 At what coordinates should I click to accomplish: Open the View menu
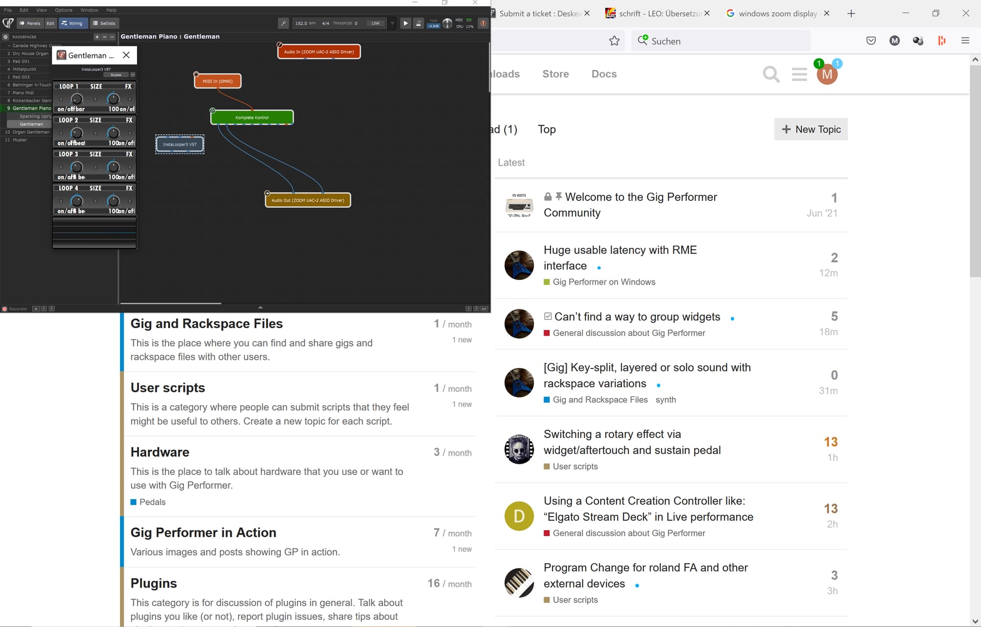point(41,10)
